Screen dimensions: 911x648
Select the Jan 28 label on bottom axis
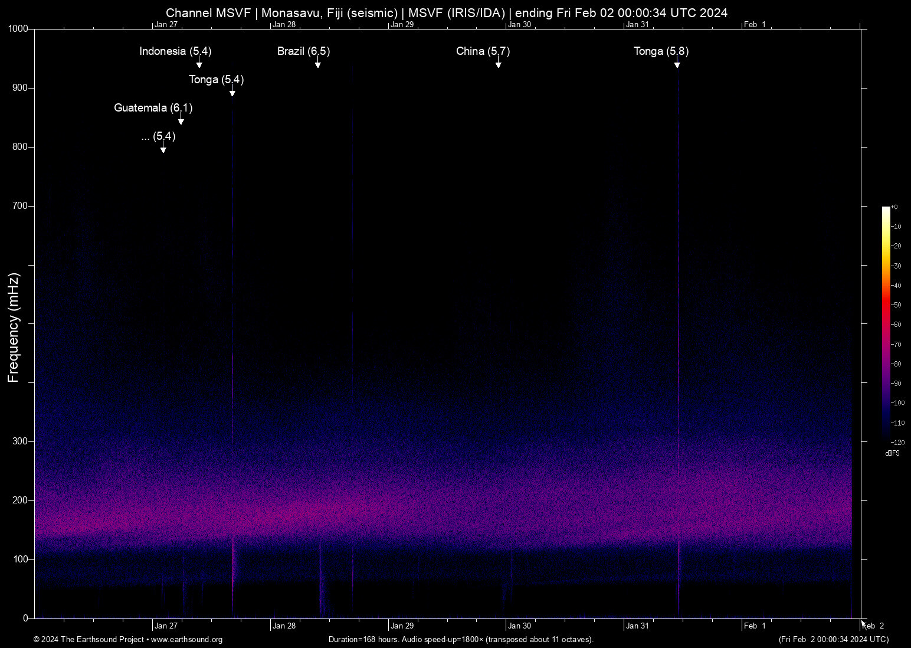point(284,626)
